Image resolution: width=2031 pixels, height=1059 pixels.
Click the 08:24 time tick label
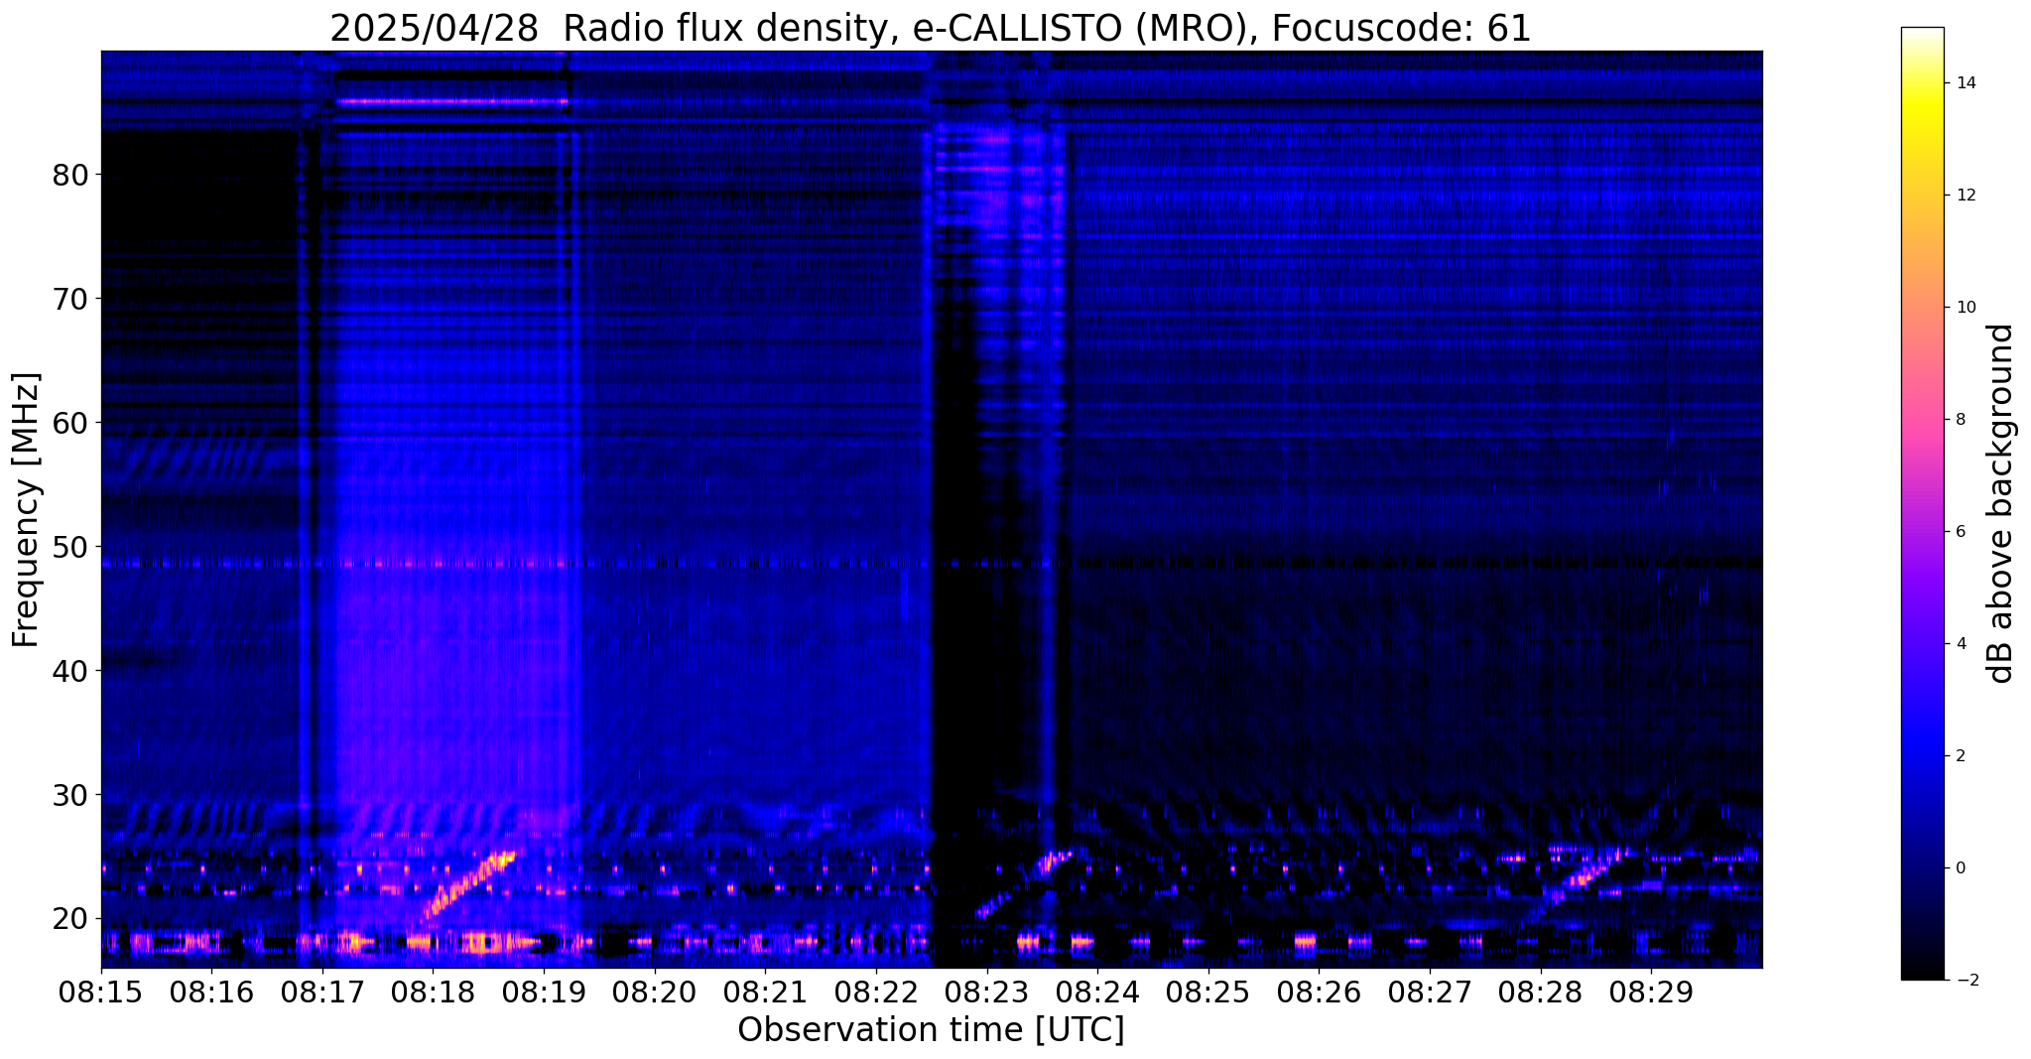click(1097, 992)
